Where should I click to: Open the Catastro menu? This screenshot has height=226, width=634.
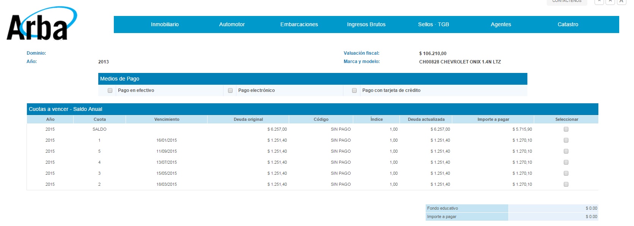pos(568,24)
